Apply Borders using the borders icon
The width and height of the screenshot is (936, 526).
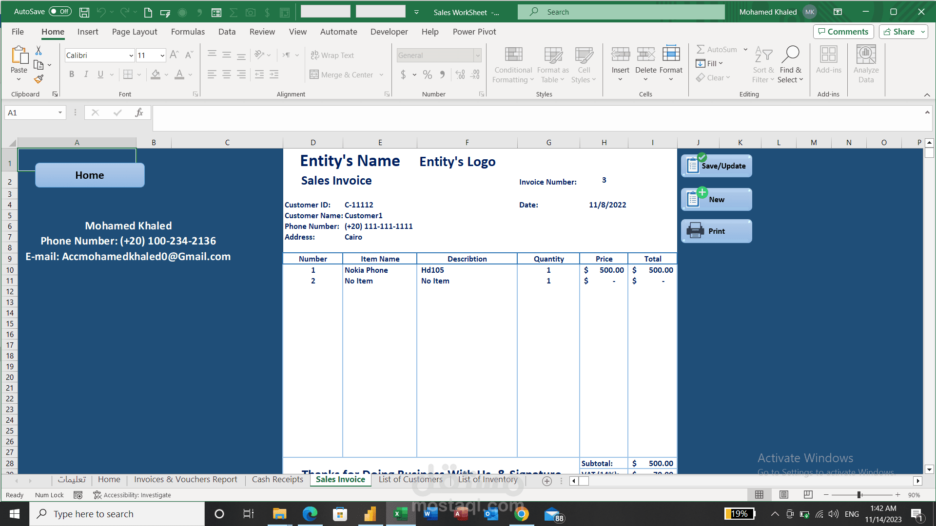pos(128,75)
